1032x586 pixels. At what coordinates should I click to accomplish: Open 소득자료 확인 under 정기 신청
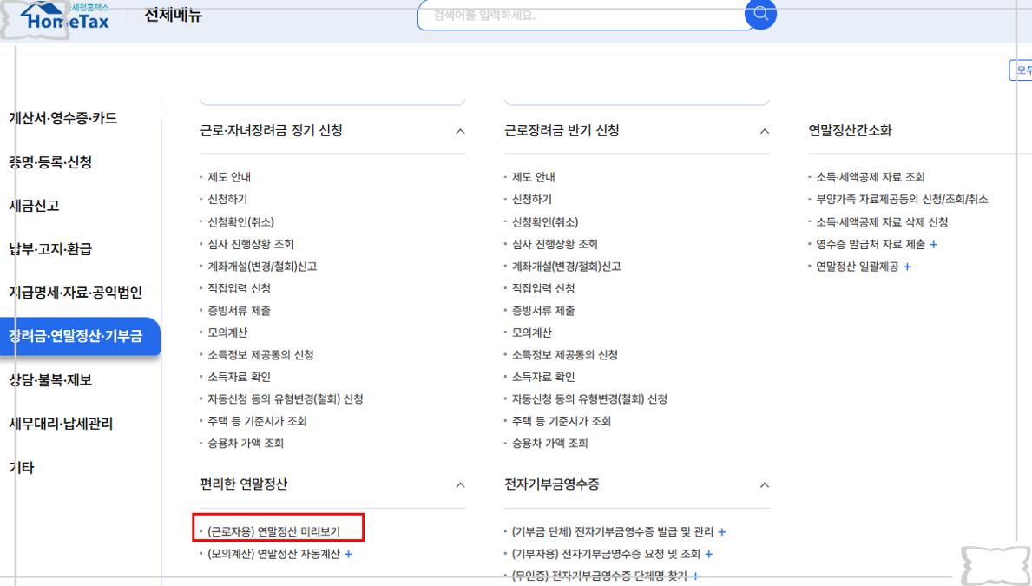pos(239,378)
